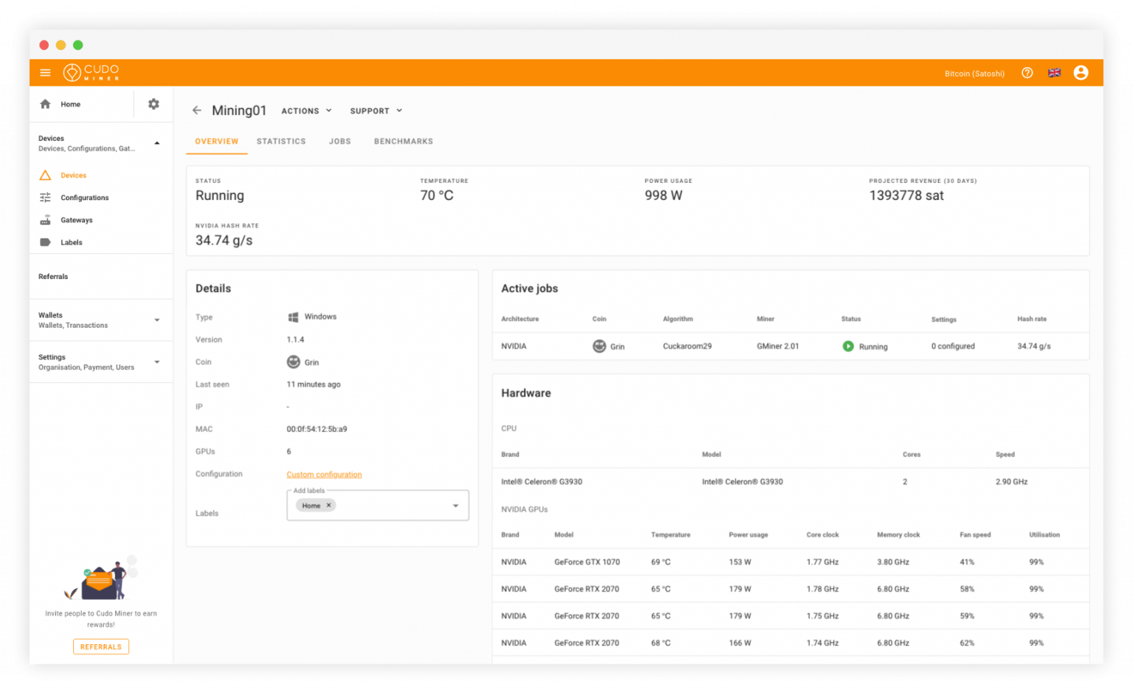Open the settings gear beside Home
This screenshot has height=693, width=1133.
(x=153, y=104)
